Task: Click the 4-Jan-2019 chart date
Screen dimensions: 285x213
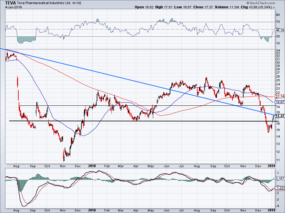Action: (13, 7)
